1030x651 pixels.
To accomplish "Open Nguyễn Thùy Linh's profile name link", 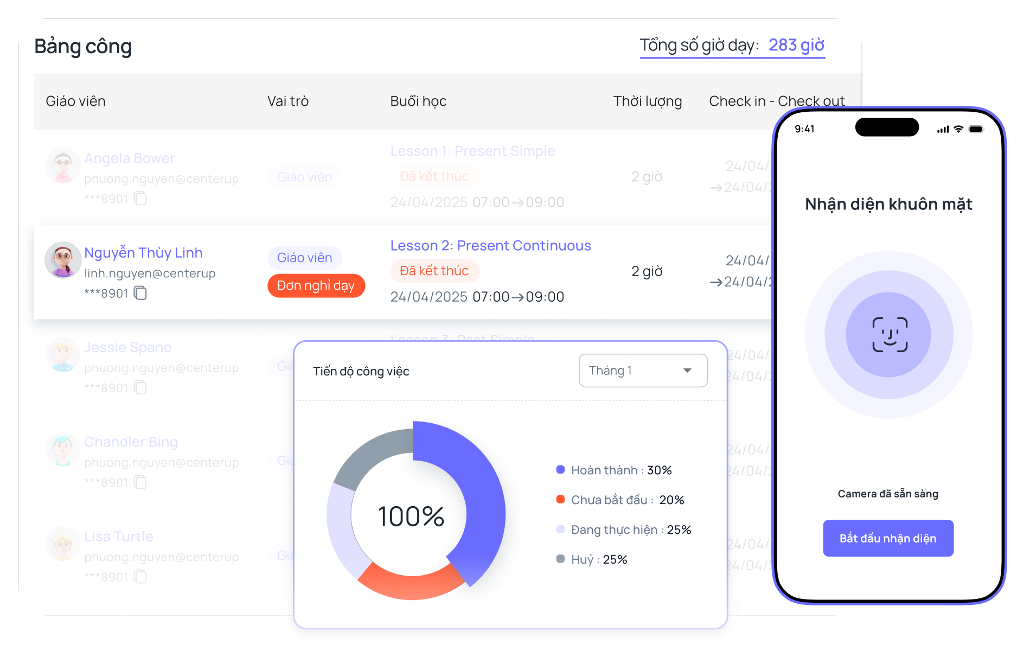I will 143,253.
